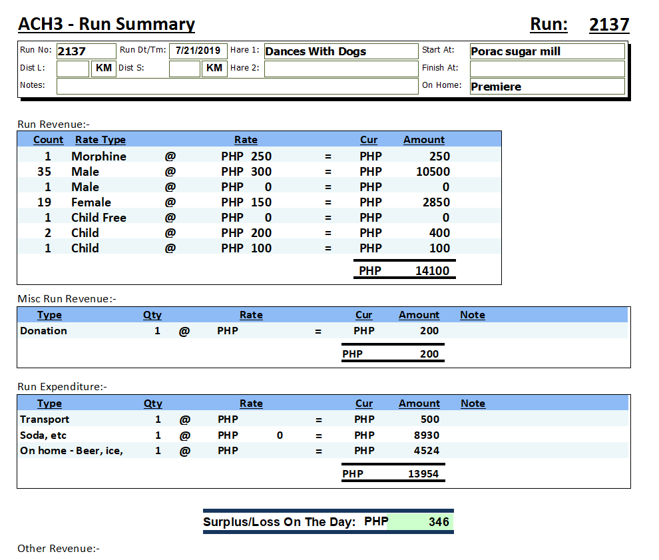The width and height of the screenshot is (659, 560).
Task: Click the Dist L distance input box
Action: 73,69
